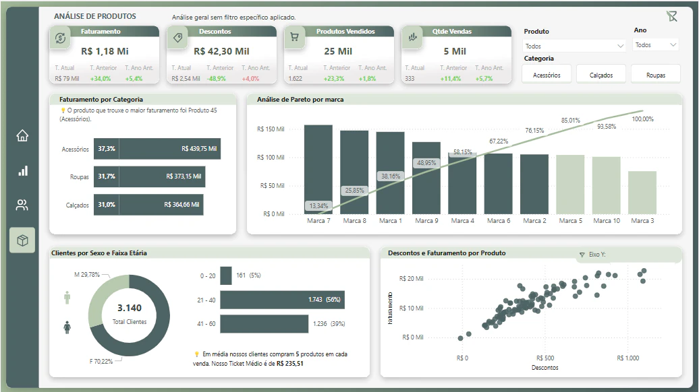The width and height of the screenshot is (699, 392).
Task: Toggle the Calçados category filter
Action: (601, 75)
